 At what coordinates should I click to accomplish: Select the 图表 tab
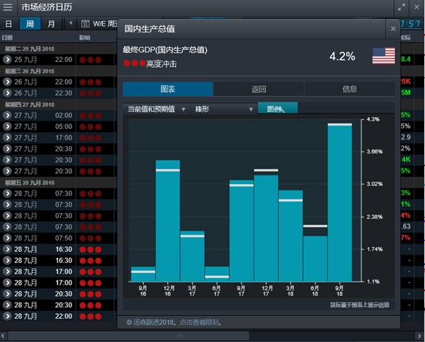click(x=167, y=90)
